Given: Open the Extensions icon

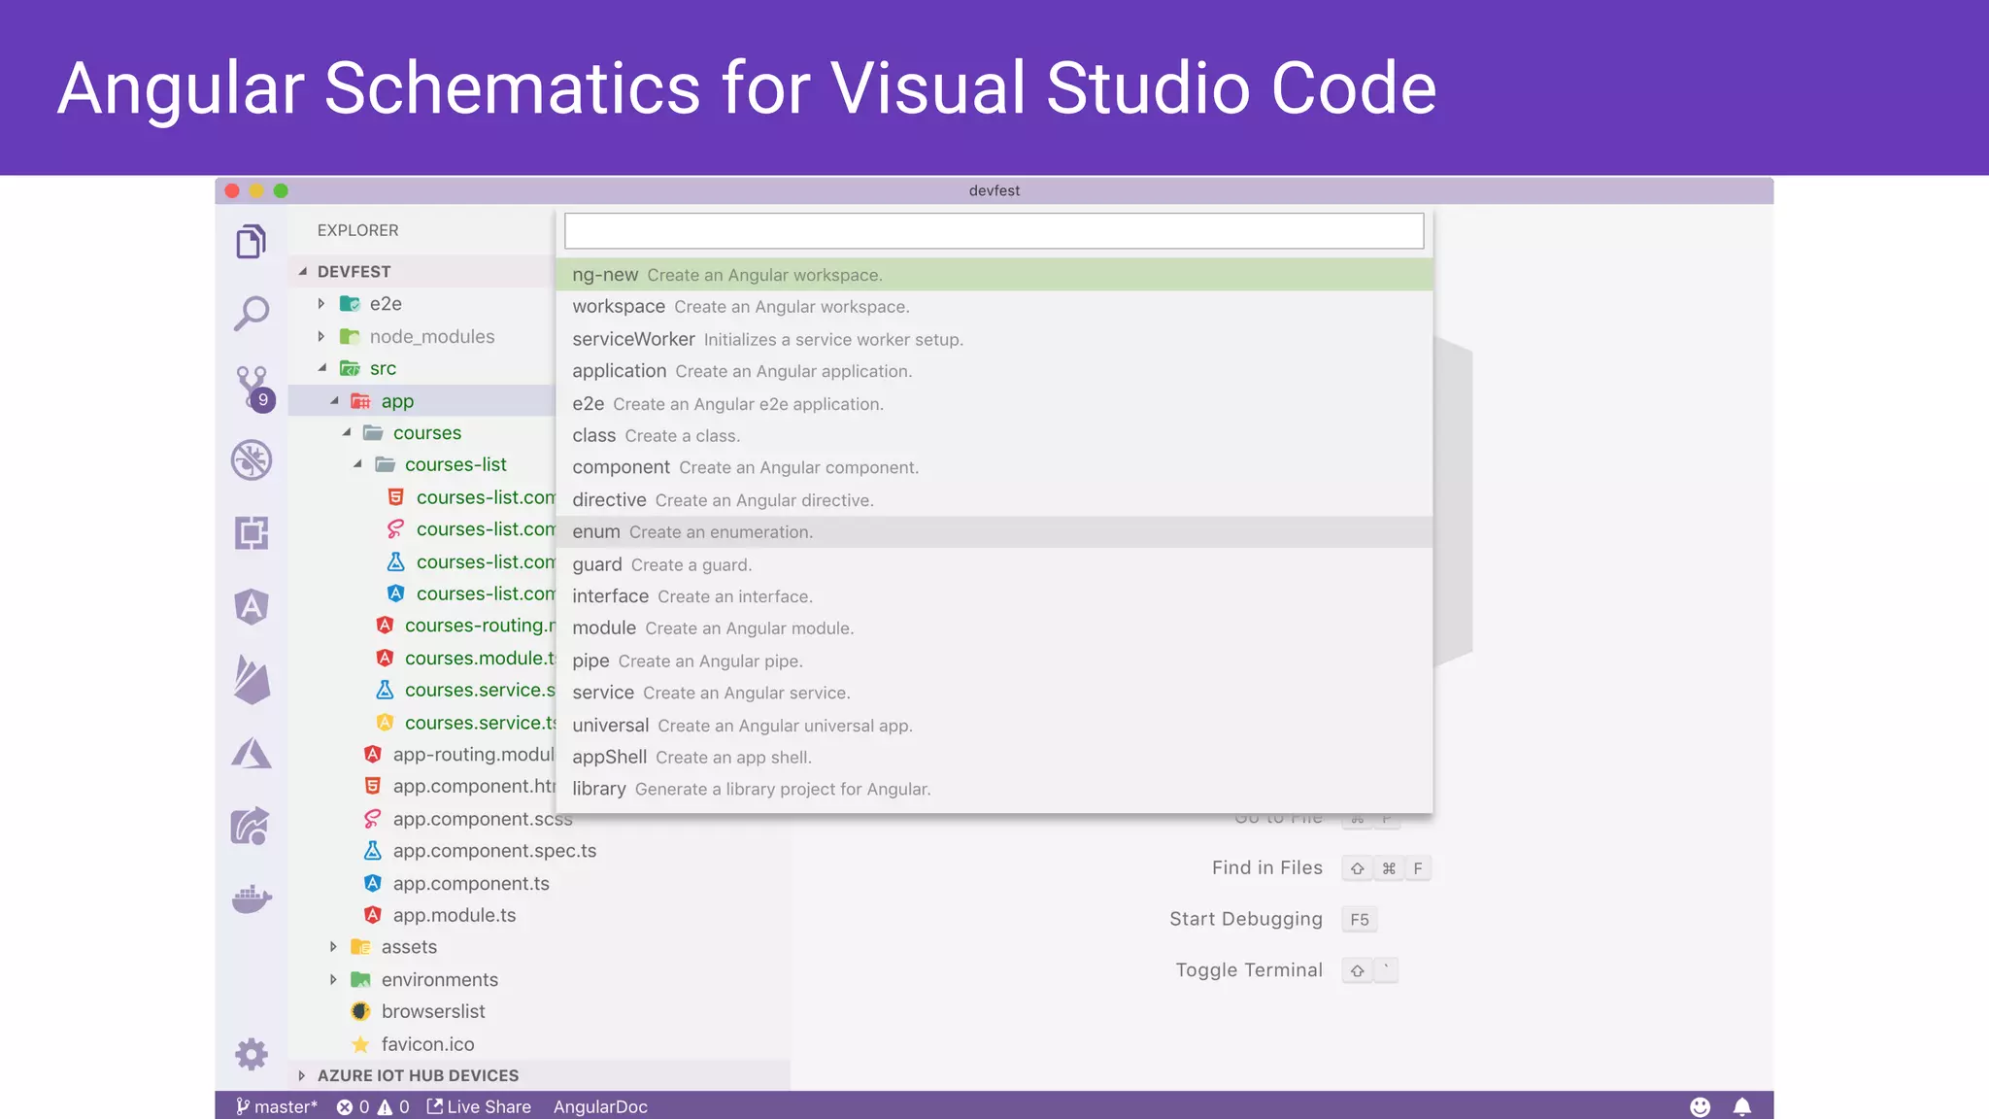Looking at the screenshot, I should (x=252, y=533).
